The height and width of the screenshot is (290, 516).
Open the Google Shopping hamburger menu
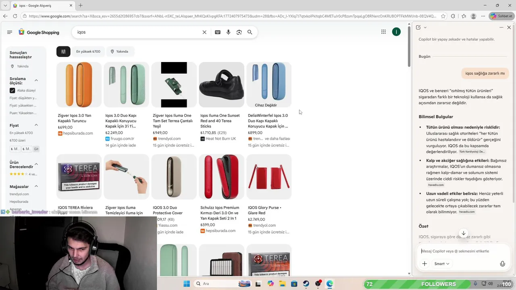(10, 32)
